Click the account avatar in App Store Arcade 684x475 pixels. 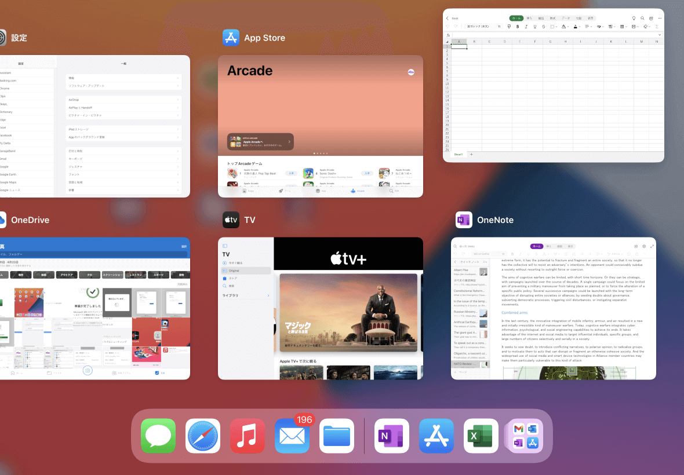pyautogui.click(x=411, y=72)
